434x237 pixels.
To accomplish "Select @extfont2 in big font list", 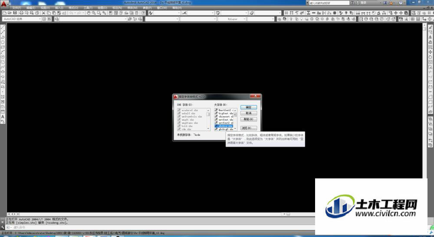I will tap(224, 110).
